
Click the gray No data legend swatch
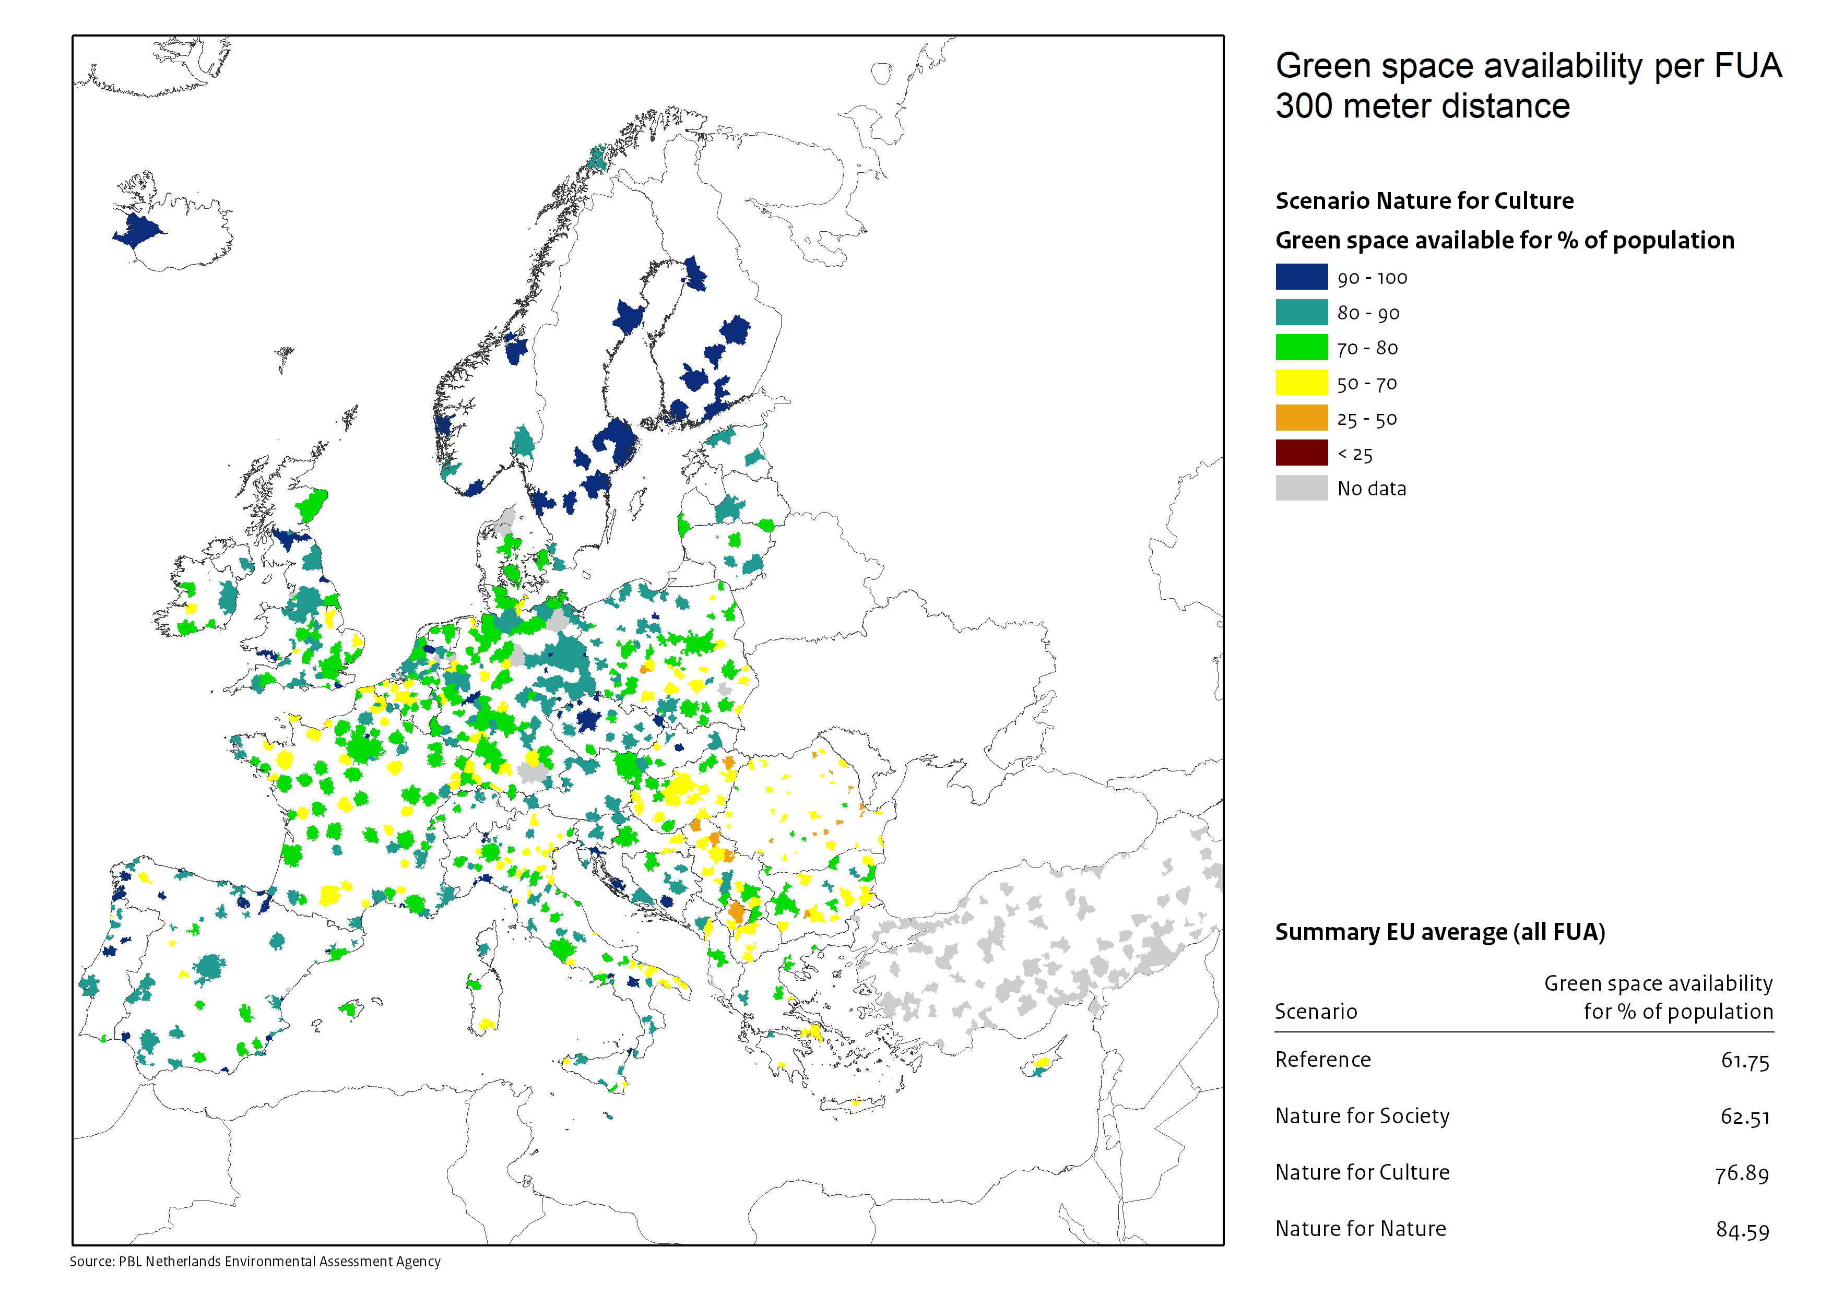pos(1302,488)
